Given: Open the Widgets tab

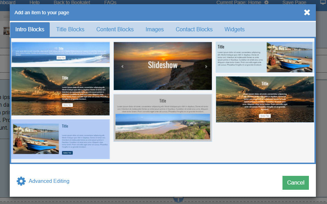Looking at the screenshot, I should coord(234,30).
